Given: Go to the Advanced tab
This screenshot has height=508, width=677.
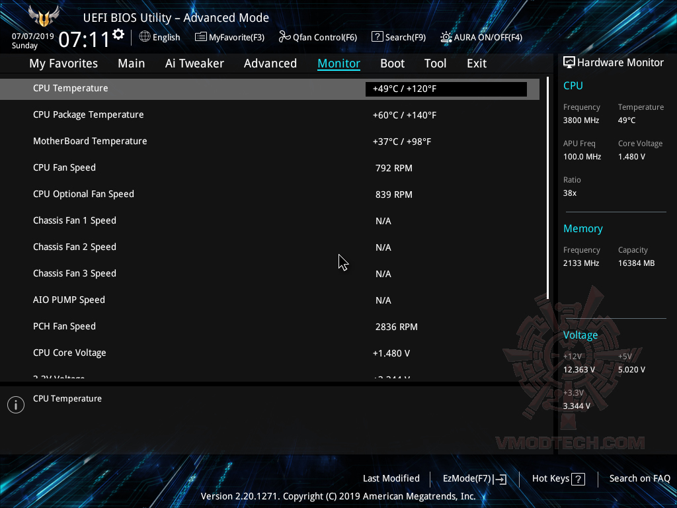Looking at the screenshot, I should [x=270, y=63].
